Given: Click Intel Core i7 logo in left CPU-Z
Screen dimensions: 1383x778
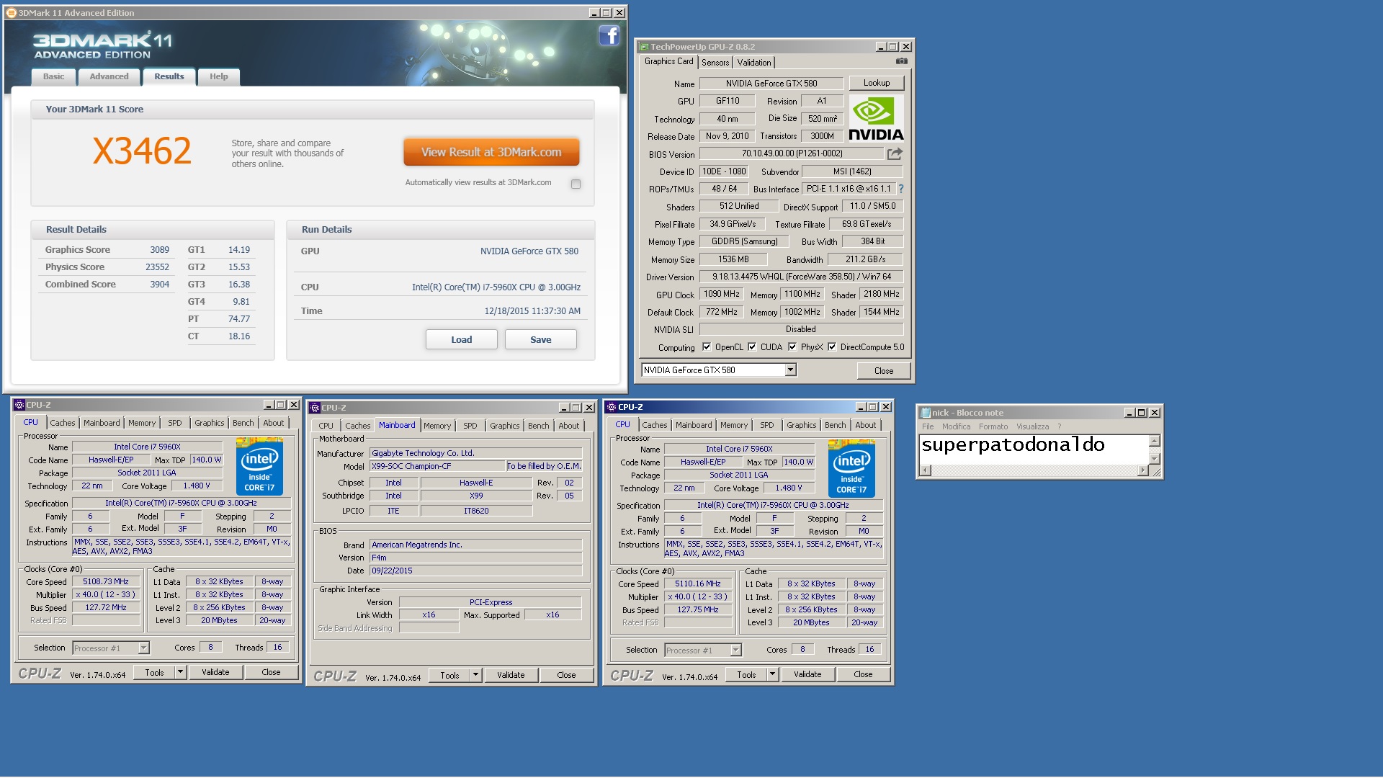Looking at the screenshot, I should coord(259,466).
